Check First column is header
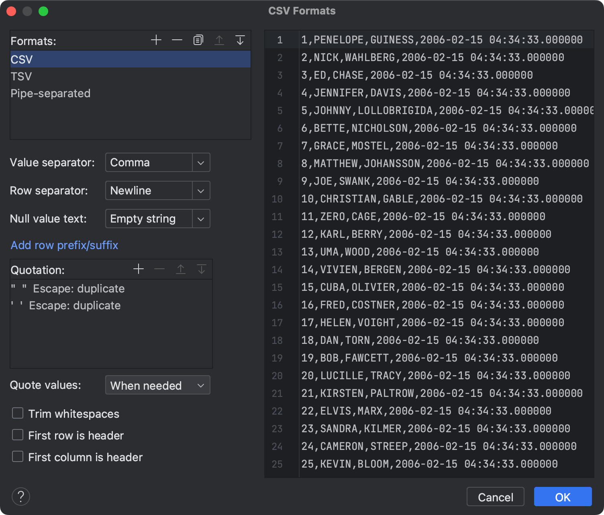604x515 pixels. pyautogui.click(x=17, y=456)
